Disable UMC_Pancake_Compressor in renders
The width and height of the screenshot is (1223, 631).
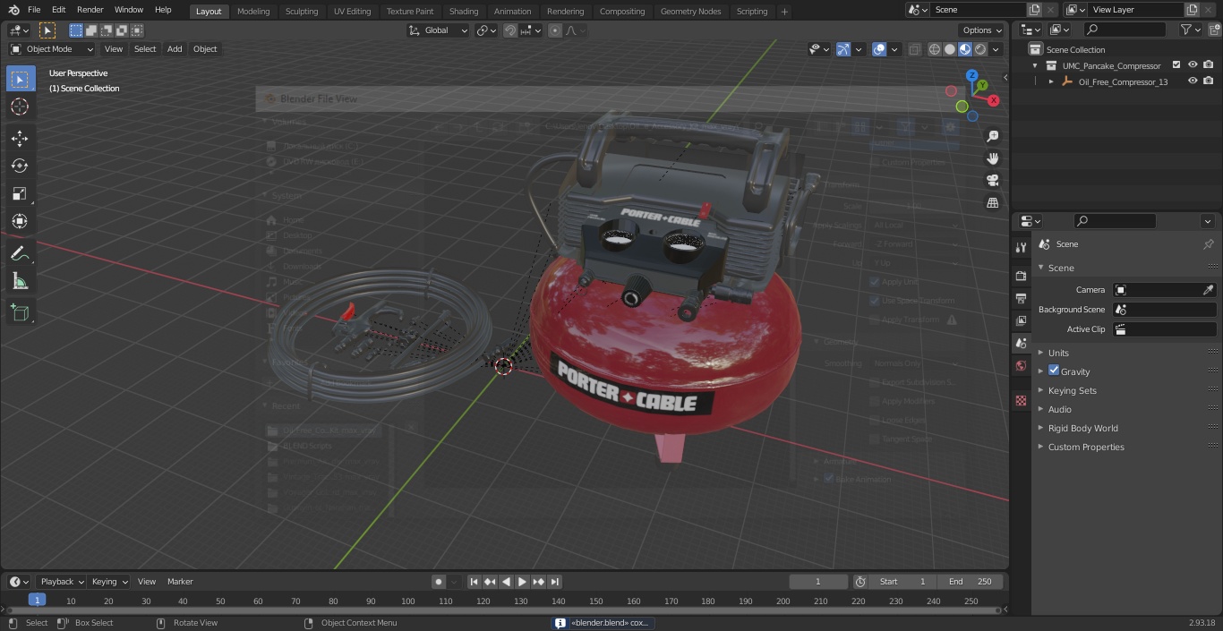(x=1209, y=65)
